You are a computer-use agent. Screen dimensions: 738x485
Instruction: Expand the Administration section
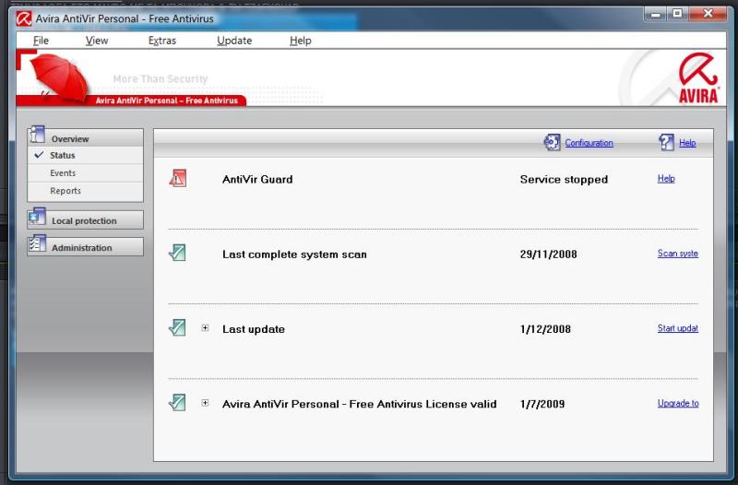[85, 247]
